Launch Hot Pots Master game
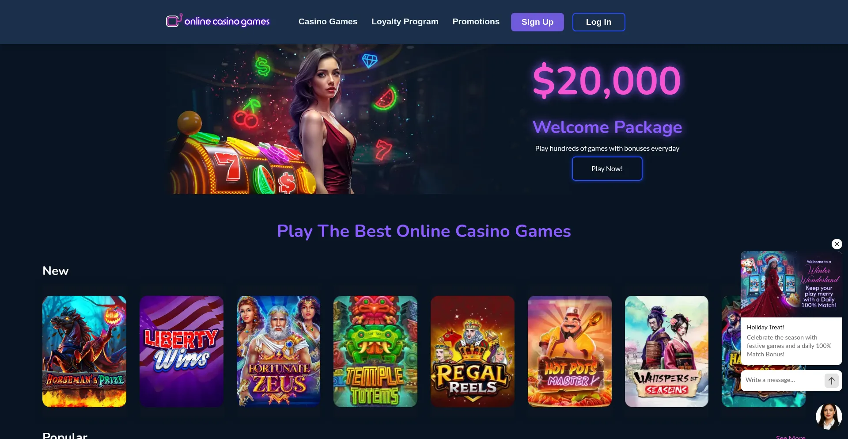Image resolution: width=848 pixels, height=439 pixels. (x=570, y=351)
